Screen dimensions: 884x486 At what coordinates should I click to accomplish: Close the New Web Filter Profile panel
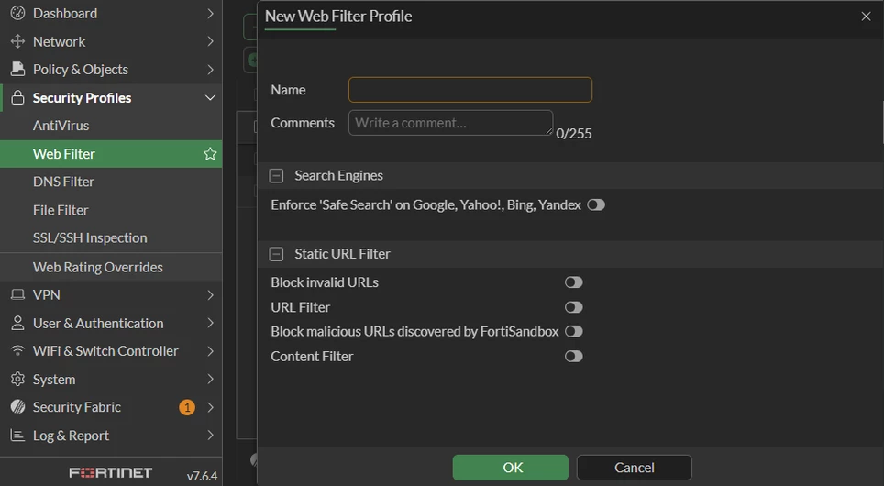[866, 17]
